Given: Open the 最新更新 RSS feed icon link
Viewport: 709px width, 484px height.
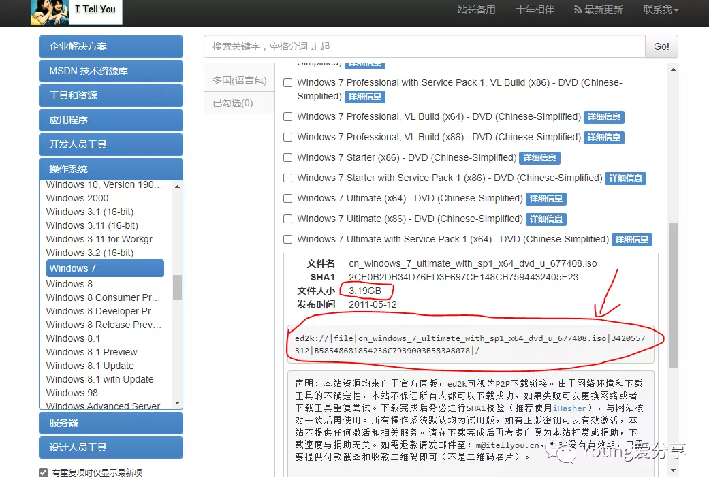Looking at the screenshot, I should tap(578, 10).
